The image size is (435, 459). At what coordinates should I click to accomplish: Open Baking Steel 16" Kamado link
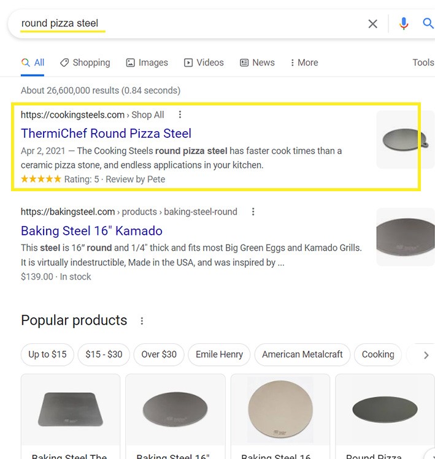tap(91, 231)
